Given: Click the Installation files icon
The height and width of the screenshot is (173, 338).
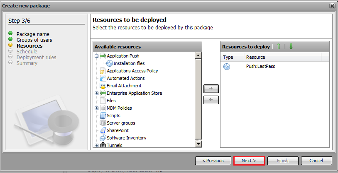Looking at the screenshot, I should pos(110,63).
